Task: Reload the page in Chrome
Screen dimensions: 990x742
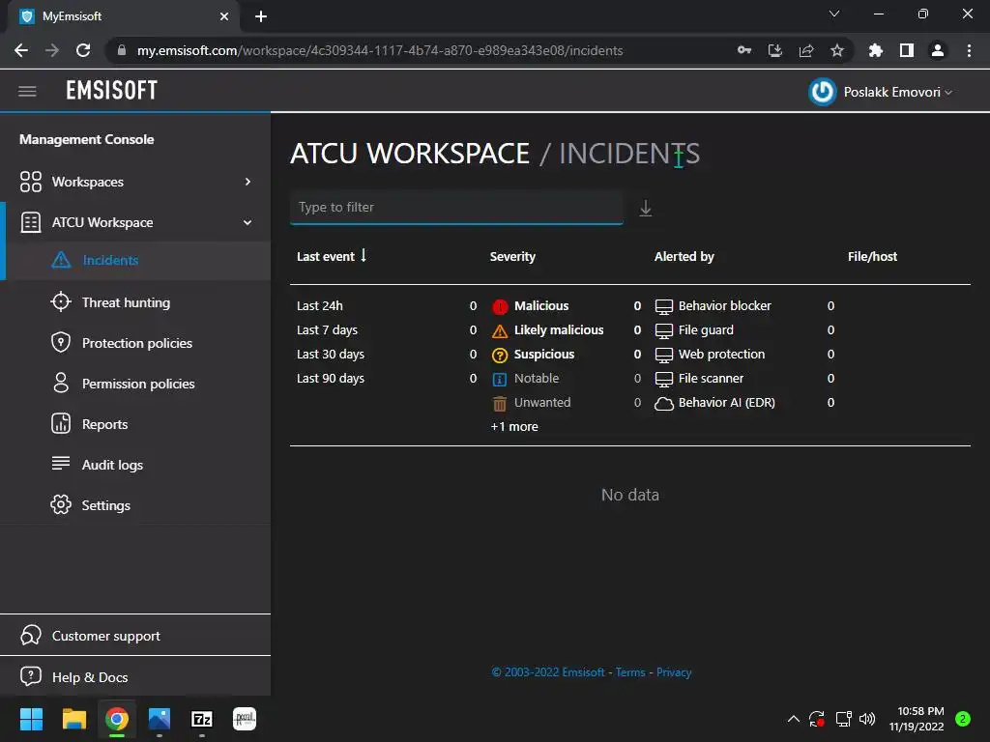Action: 83,50
